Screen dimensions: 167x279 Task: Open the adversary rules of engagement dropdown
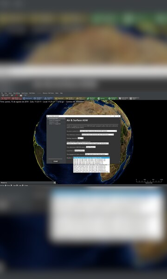point(88,143)
